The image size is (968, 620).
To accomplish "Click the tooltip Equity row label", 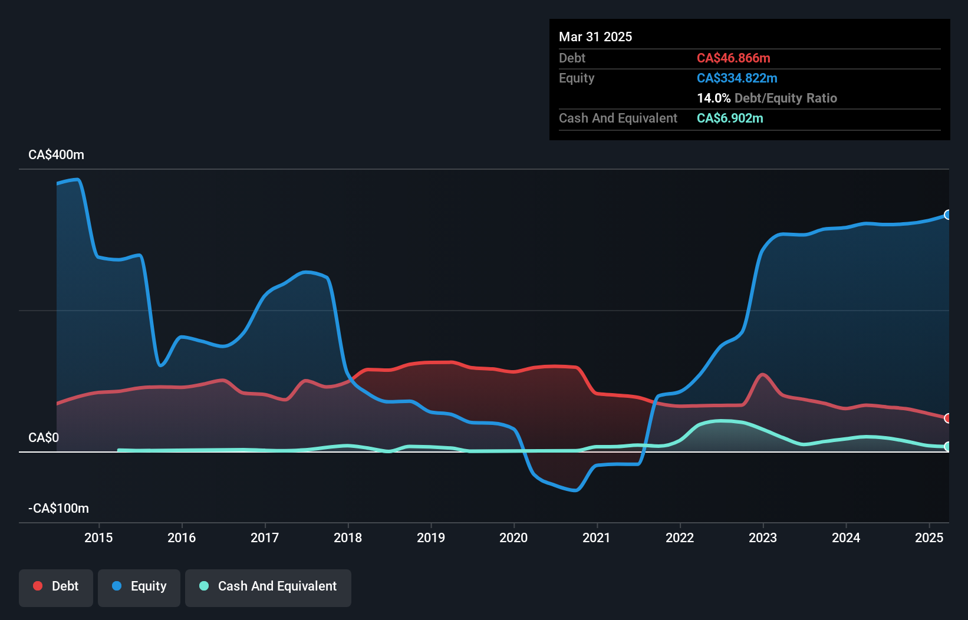I will (x=577, y=78).
